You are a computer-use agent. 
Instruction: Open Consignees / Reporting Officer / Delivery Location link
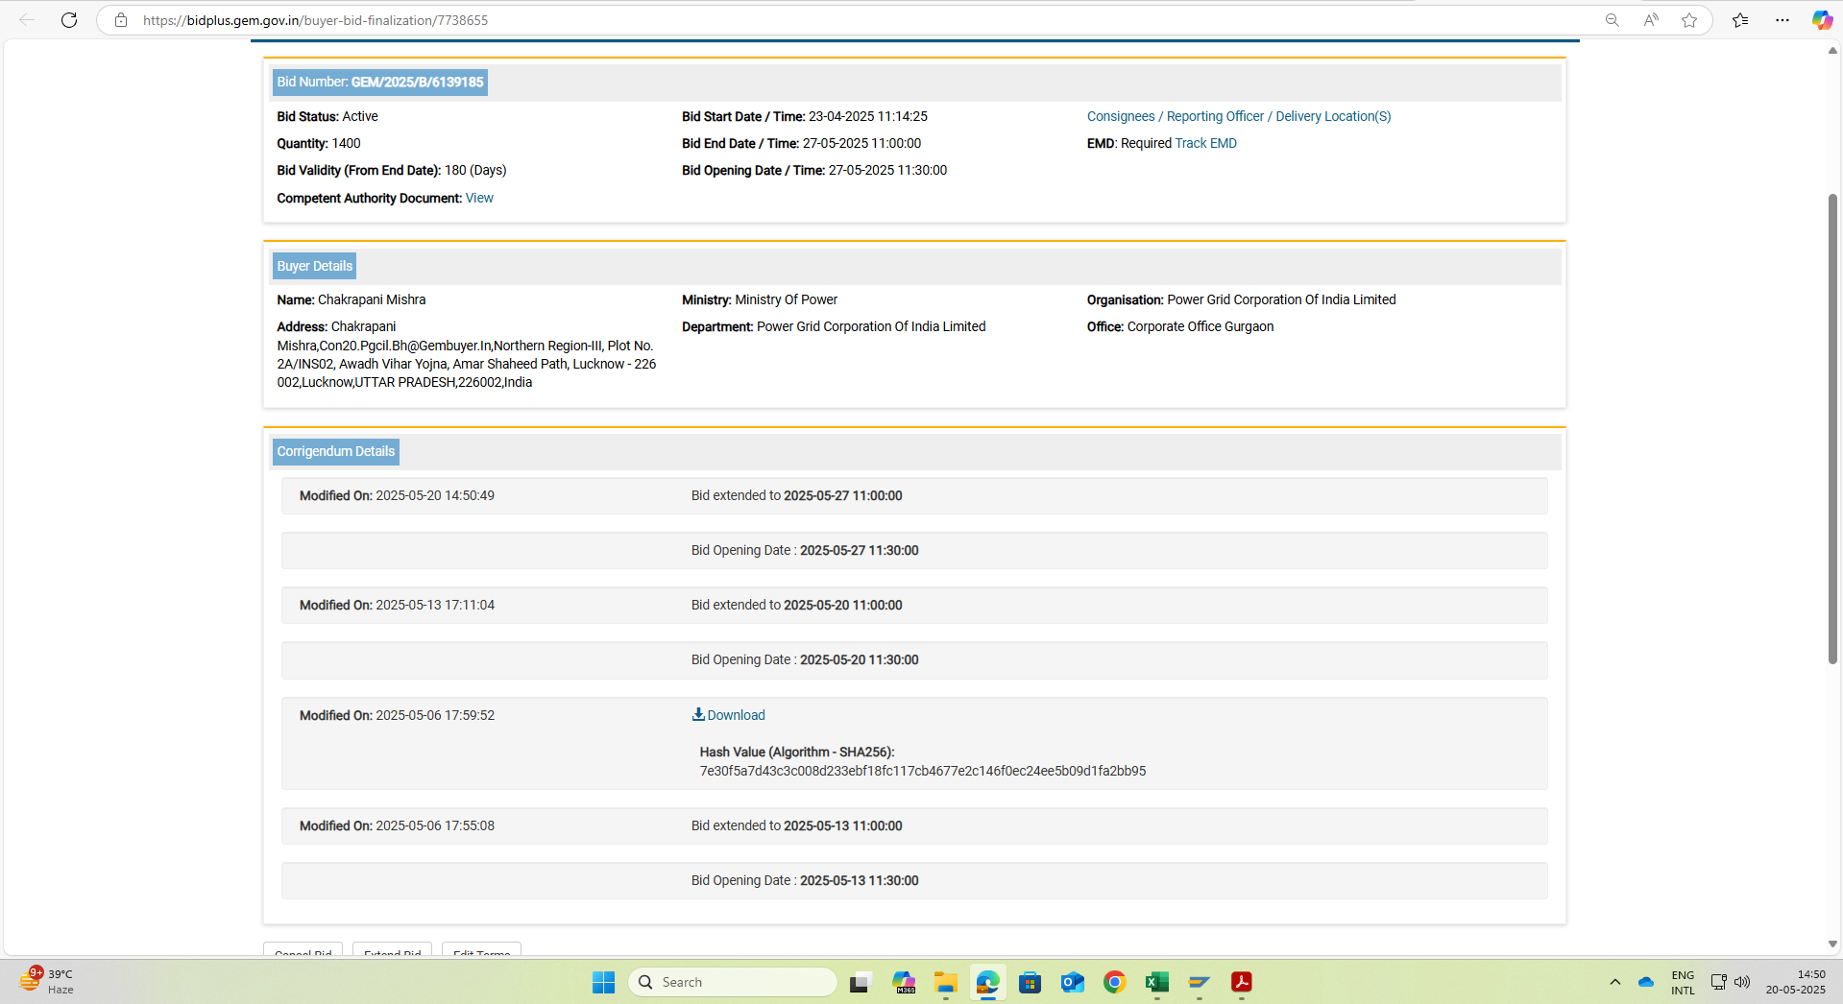[1239, 116]
